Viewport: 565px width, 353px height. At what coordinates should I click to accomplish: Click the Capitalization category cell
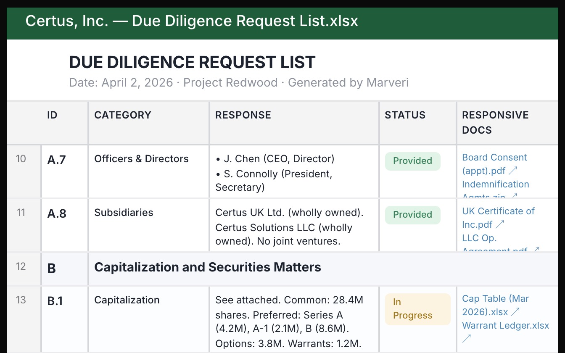click(x=149, y=319)
